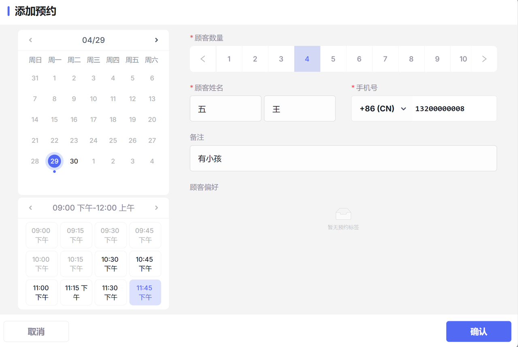Viewport: 518px width, 347px height.
Task: Click the disabled 09:00 下午 time slot
Action: (42, 235)
